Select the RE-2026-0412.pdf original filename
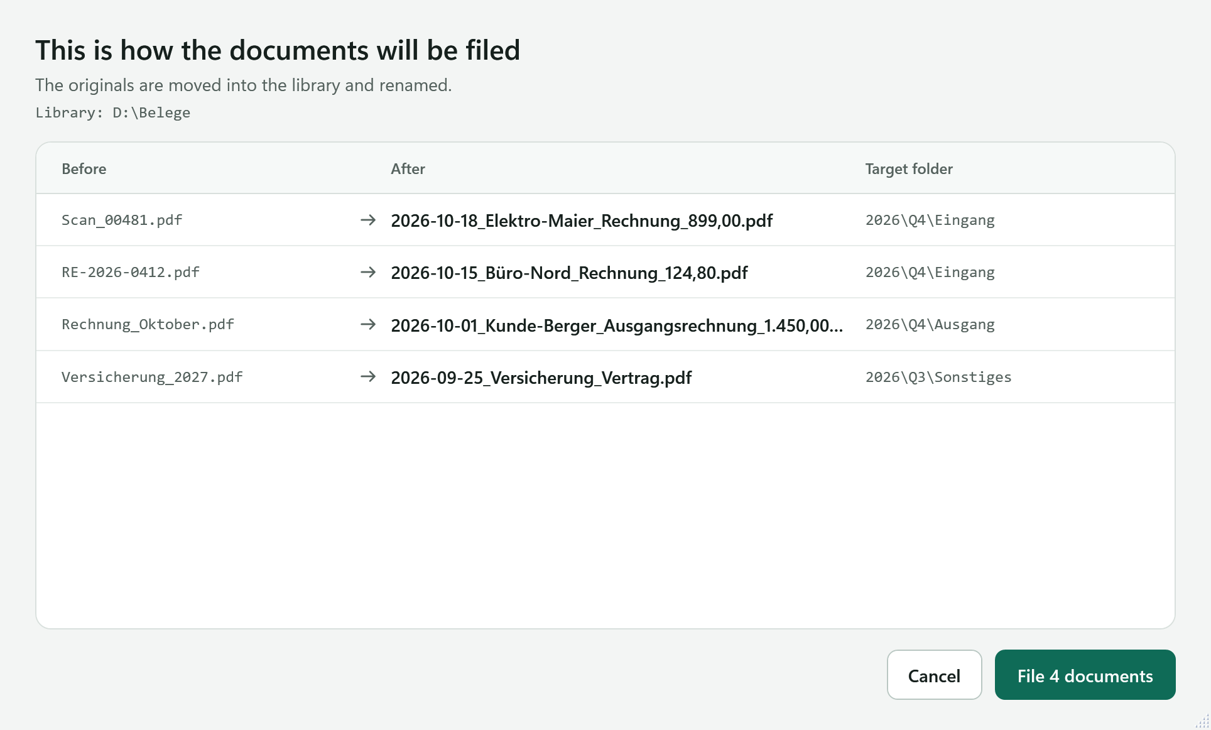 pos(131,272)
